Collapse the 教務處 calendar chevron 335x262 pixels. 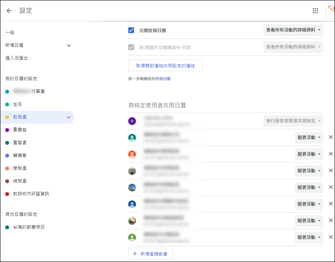(x=69, y=117)
